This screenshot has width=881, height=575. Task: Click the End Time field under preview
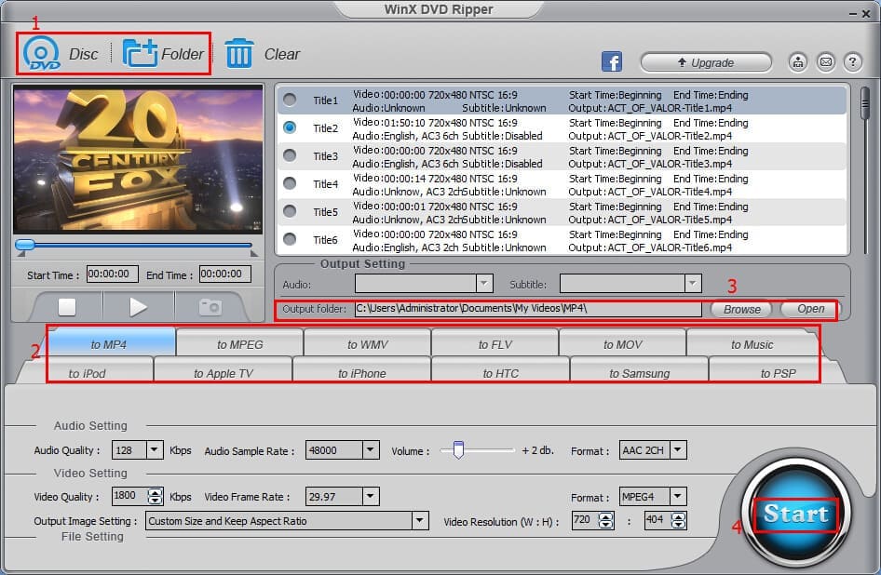224,274
